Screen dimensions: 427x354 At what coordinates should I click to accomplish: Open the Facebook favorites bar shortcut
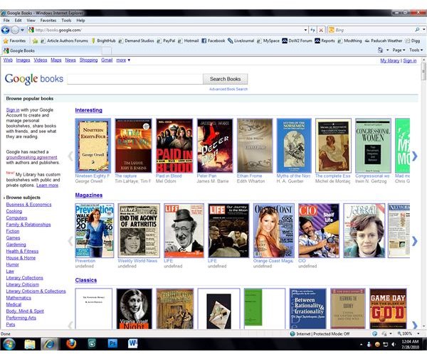pos(213,41)
